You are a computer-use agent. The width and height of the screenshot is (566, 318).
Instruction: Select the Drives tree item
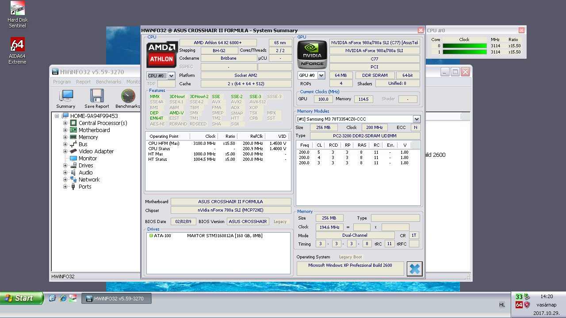pyautogui.click(x=86, y=165)
